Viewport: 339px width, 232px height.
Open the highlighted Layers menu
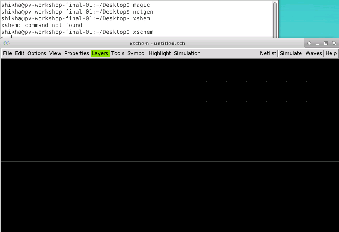click(100, 53)
